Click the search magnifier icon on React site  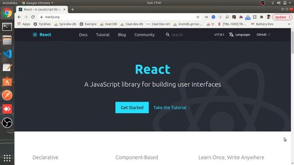[x=167, y=35]
